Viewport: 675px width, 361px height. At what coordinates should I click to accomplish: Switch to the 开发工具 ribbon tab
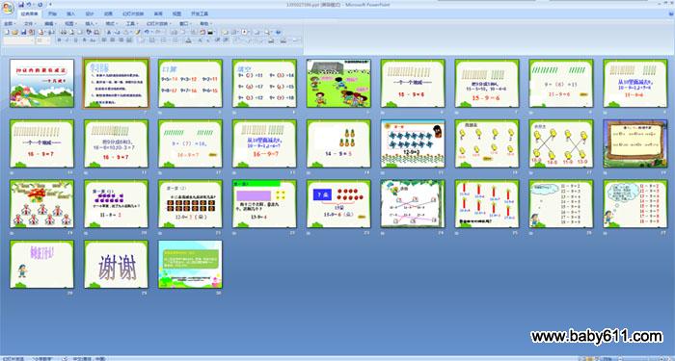tap(200, 13)
